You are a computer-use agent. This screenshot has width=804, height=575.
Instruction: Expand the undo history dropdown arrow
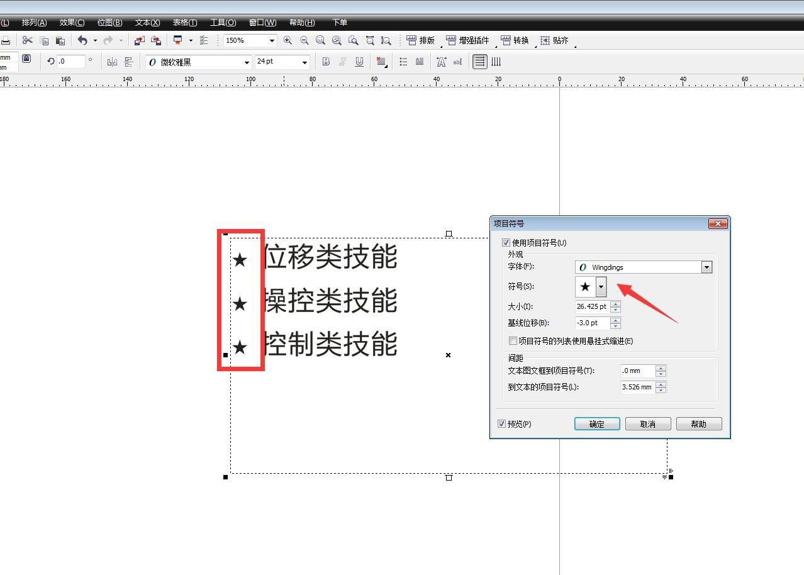(95, 40)
